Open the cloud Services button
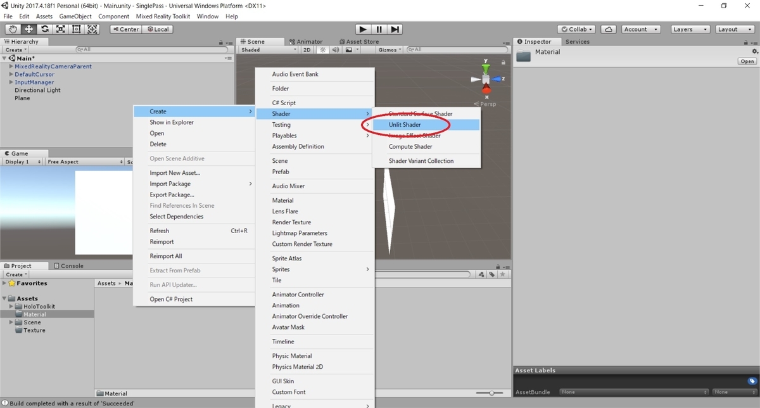 click(608, 29)
